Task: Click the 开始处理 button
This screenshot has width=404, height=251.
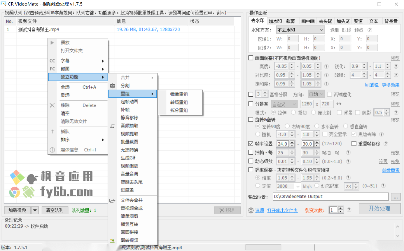Action: (x=379, y=208)
